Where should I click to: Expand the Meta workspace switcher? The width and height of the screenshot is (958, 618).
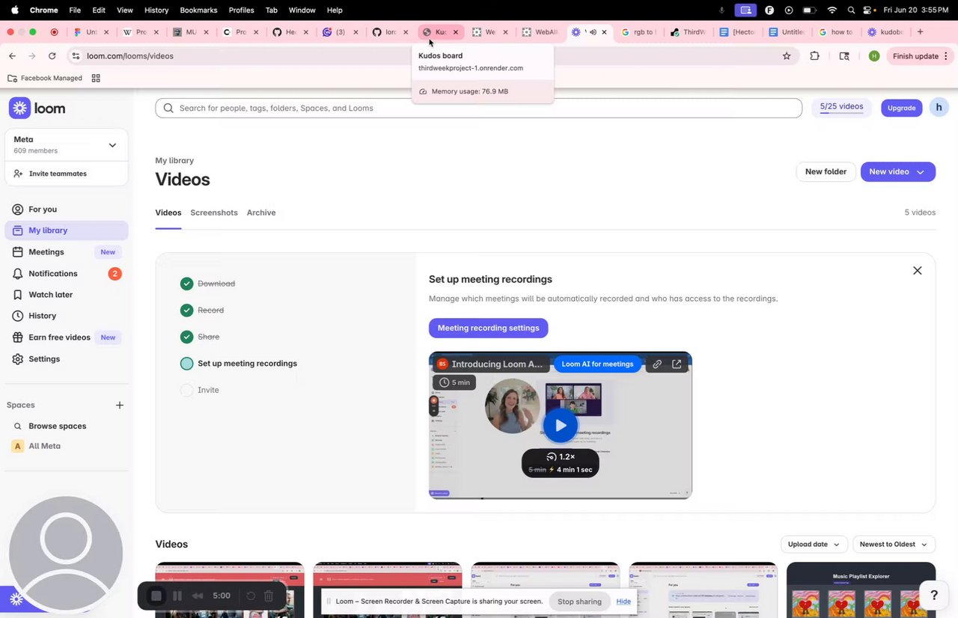pyautogui.click(x=67, y=145)
